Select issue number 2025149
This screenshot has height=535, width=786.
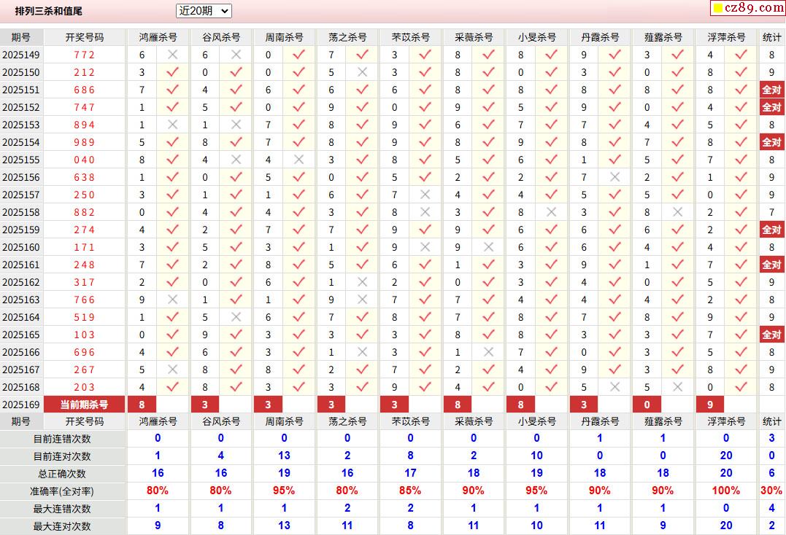click(x=21, y=55)
